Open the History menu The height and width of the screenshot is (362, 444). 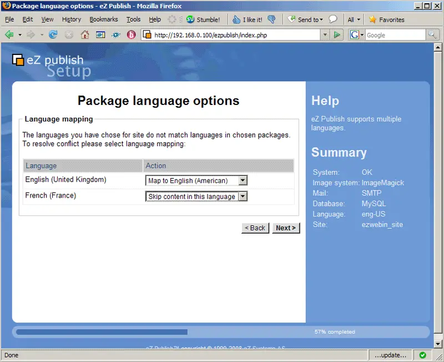click(x=72, y=19)
